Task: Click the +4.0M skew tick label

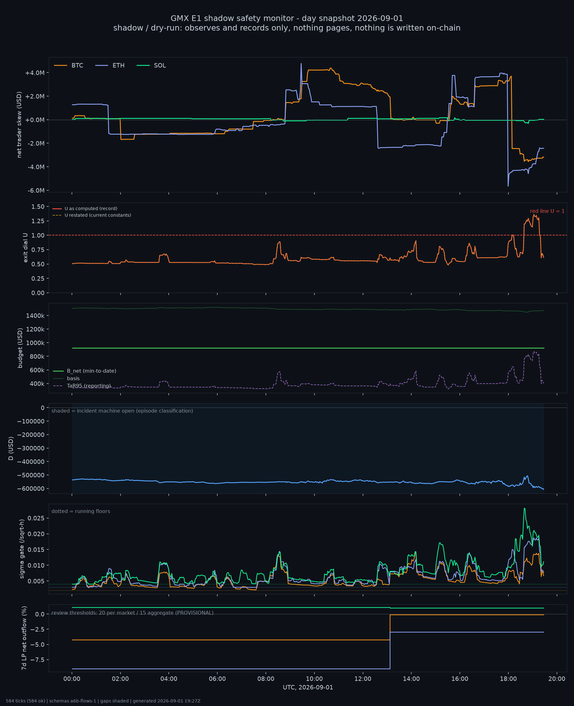Action: (35, 73)
